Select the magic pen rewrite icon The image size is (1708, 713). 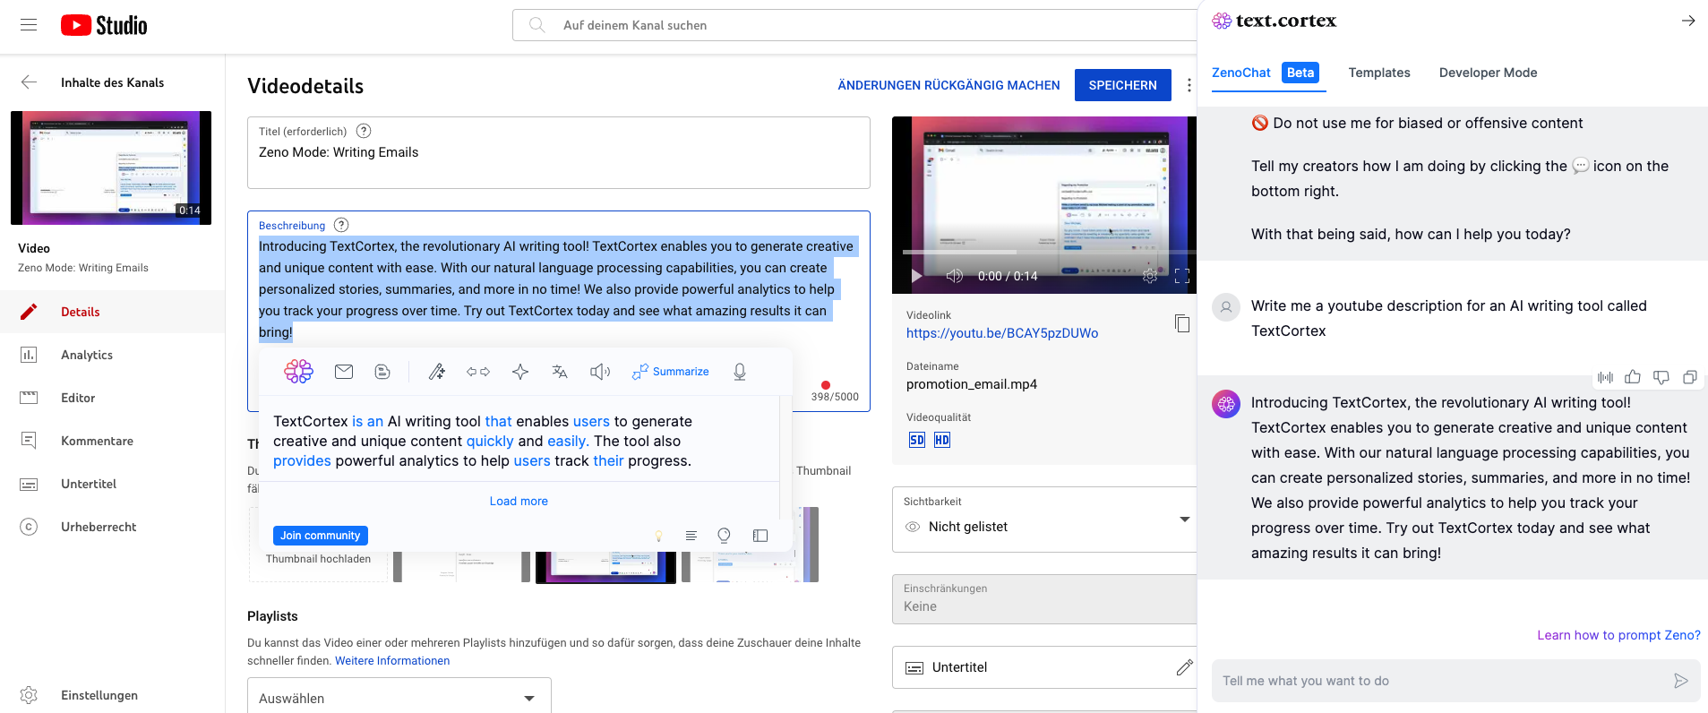pos(437,372)
